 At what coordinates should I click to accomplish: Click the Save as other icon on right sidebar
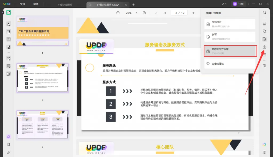[x=264, y=66]
